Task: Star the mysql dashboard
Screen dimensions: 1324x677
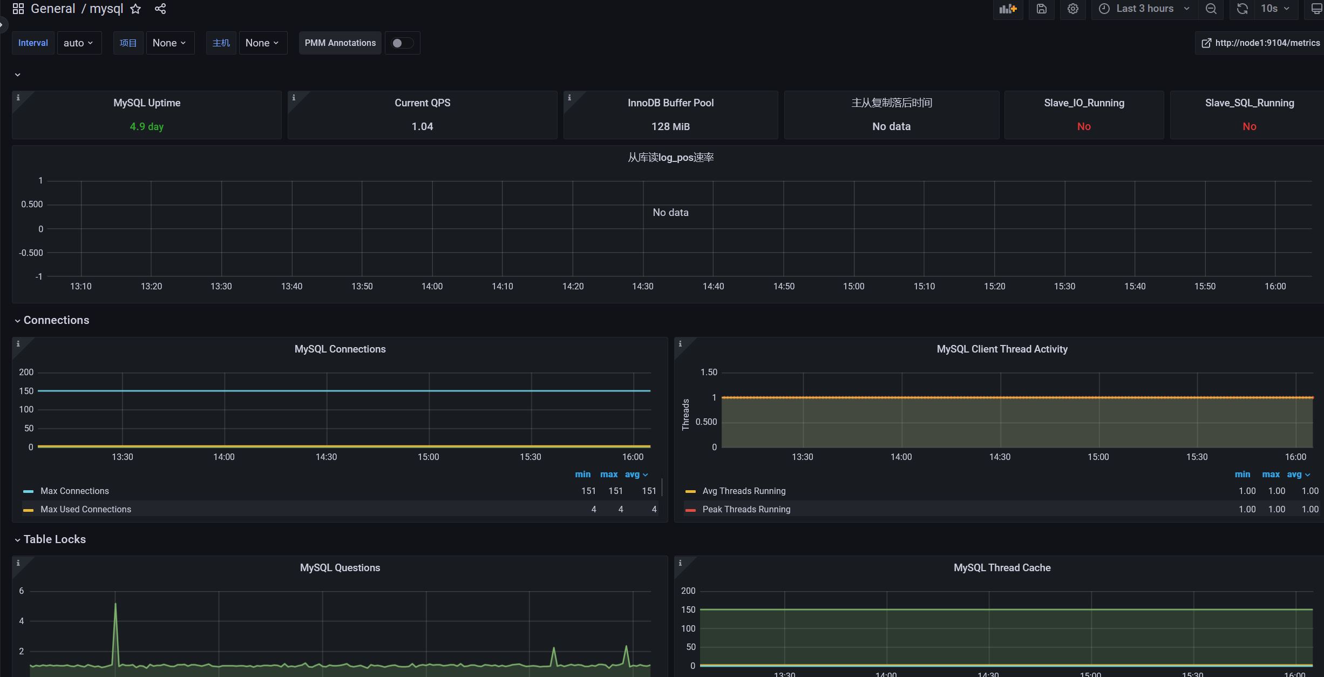Action: click(x=135, y=9)
